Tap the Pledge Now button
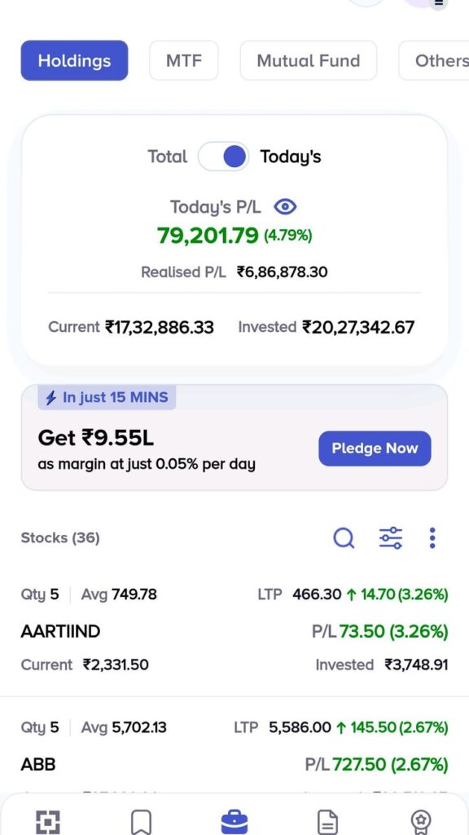The width and height of the screenshot is (469, 835). [x=375, y=448]
